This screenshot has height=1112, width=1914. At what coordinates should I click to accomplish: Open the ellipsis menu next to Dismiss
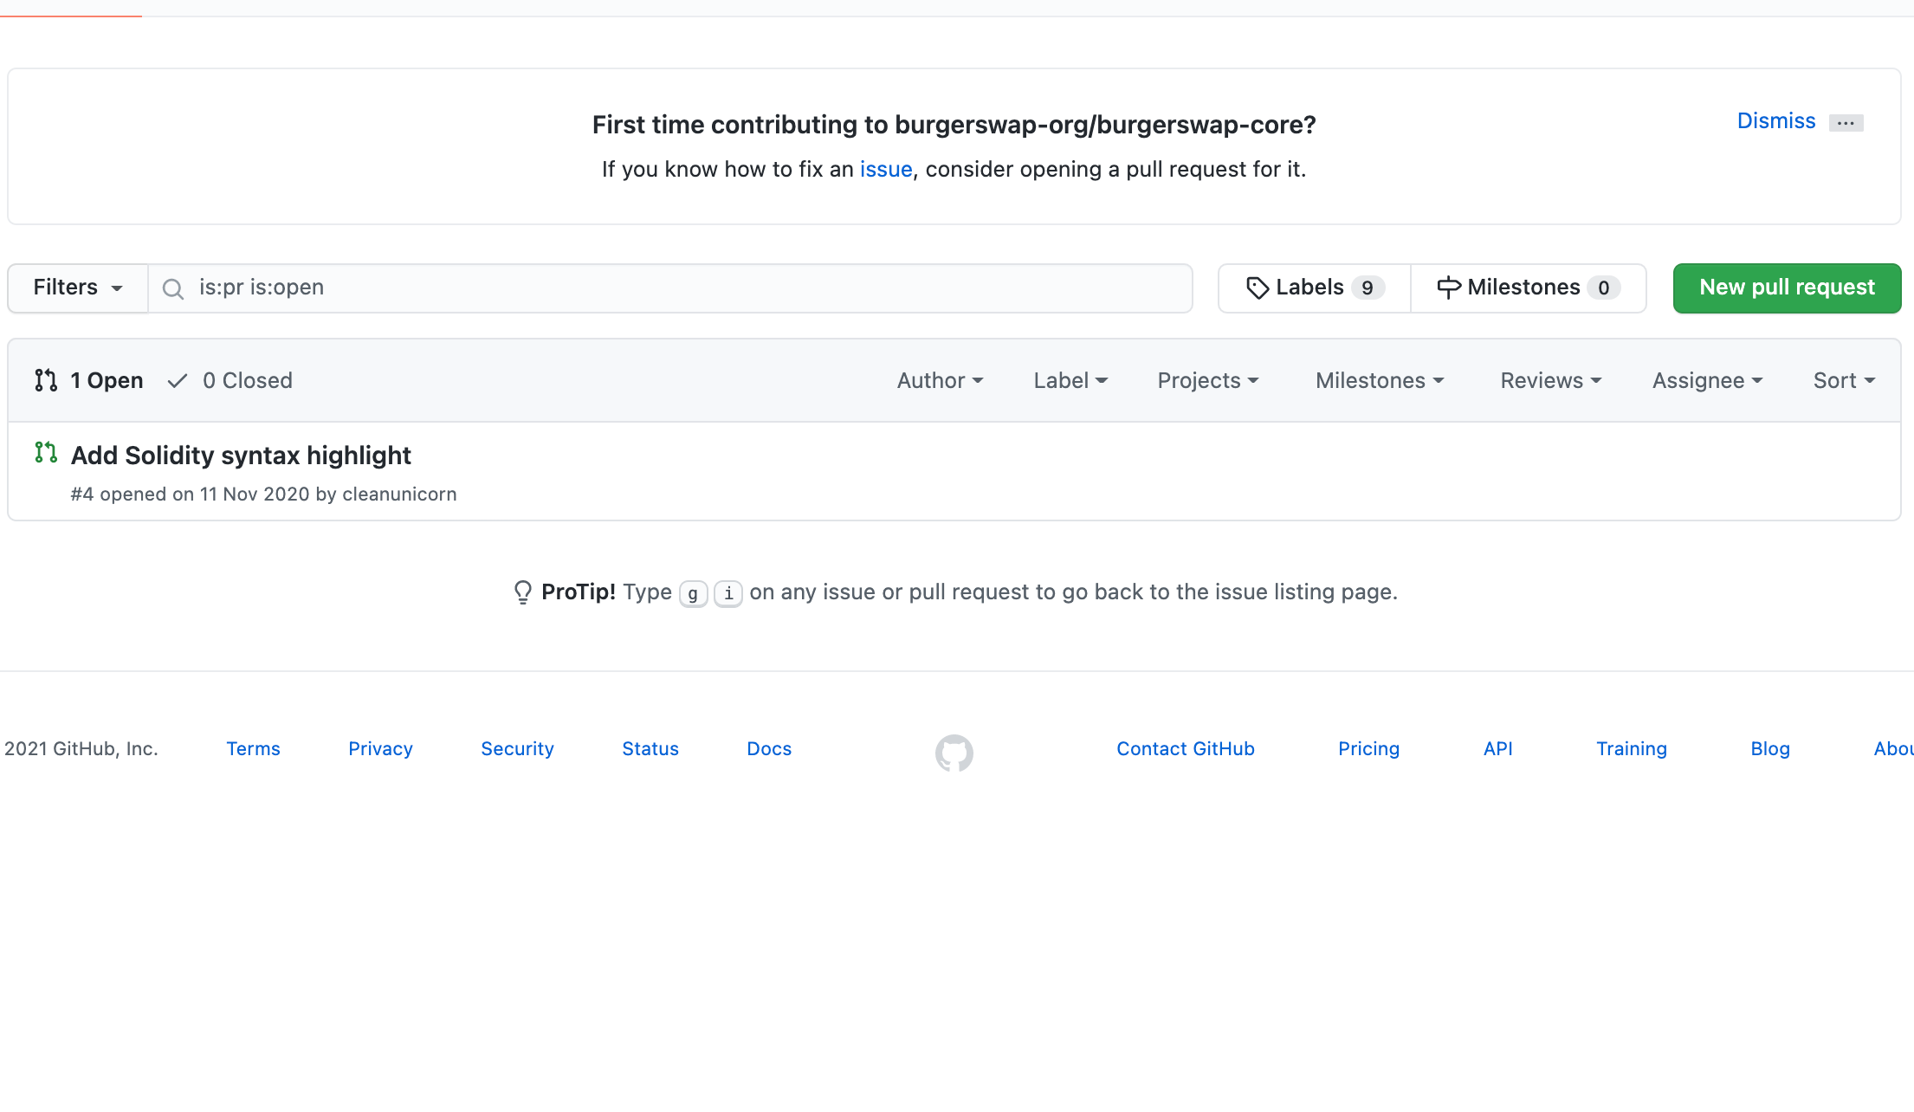pyautogui.click(x=1846, y=123)
